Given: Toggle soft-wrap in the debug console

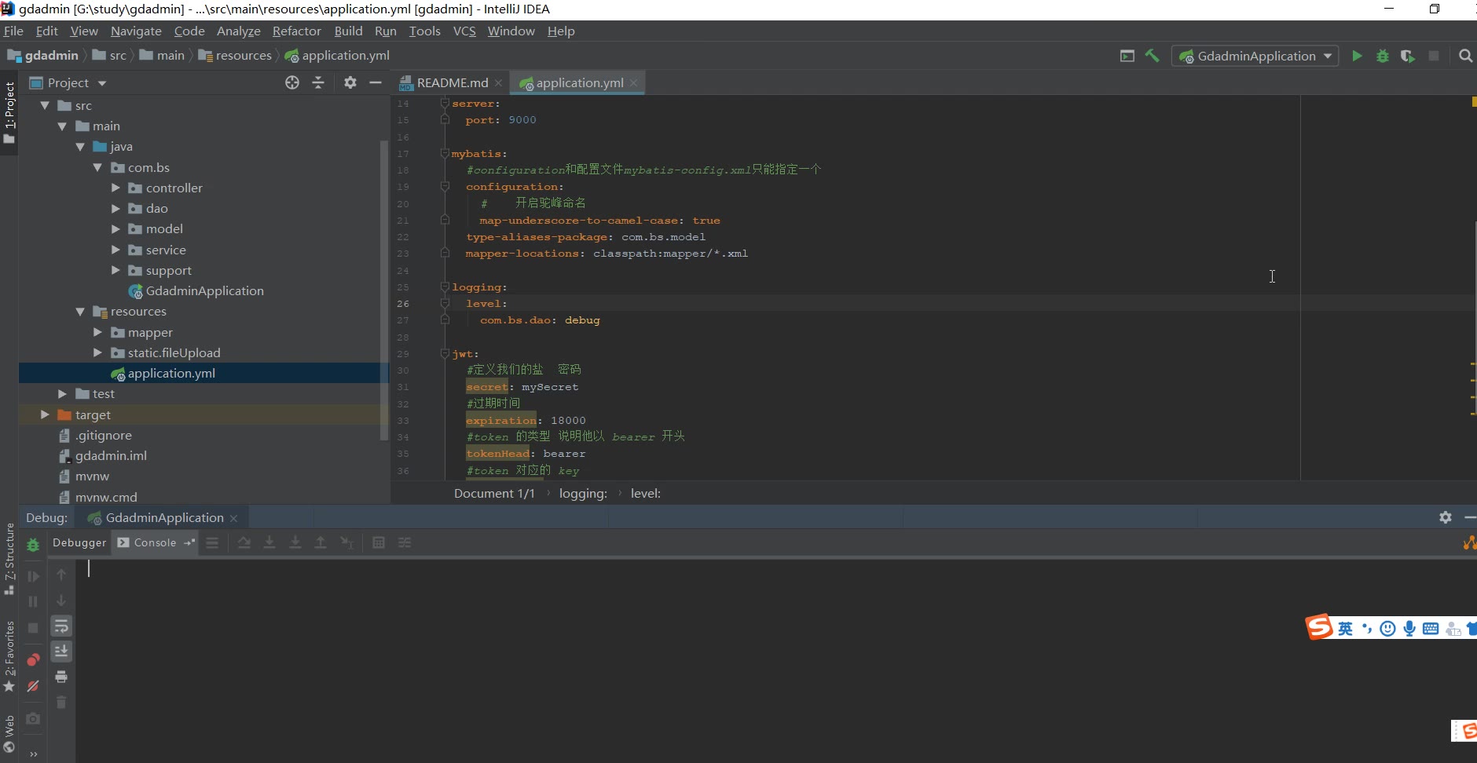Looking at the screenshot, I should point(61,626).
